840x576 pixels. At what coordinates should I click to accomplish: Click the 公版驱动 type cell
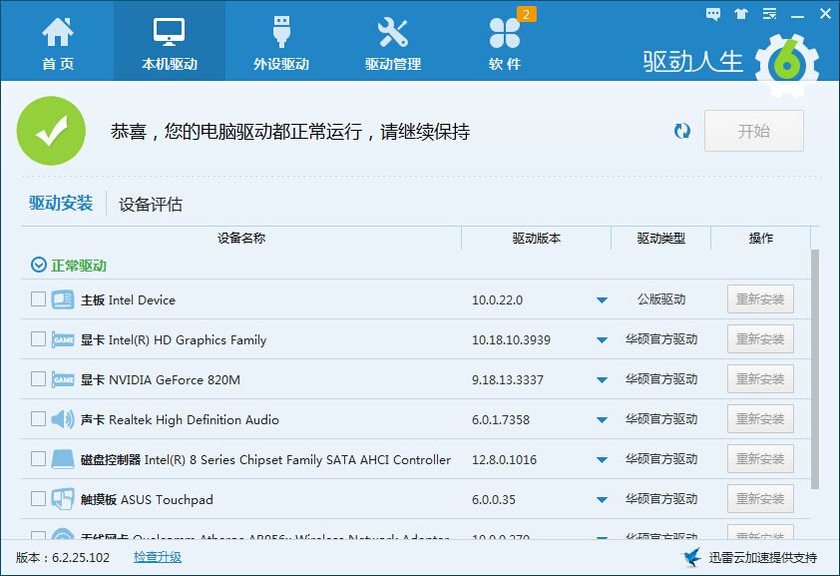click(x=661, y=299)
